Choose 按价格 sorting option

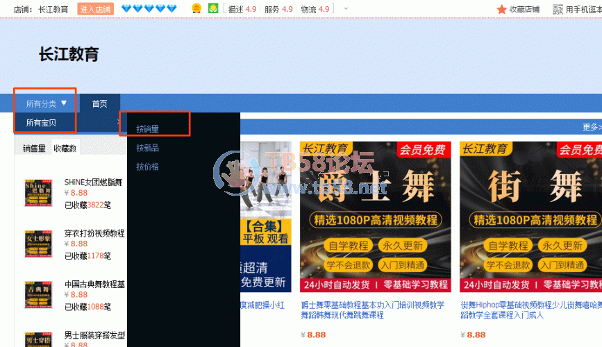coord(147,167)
